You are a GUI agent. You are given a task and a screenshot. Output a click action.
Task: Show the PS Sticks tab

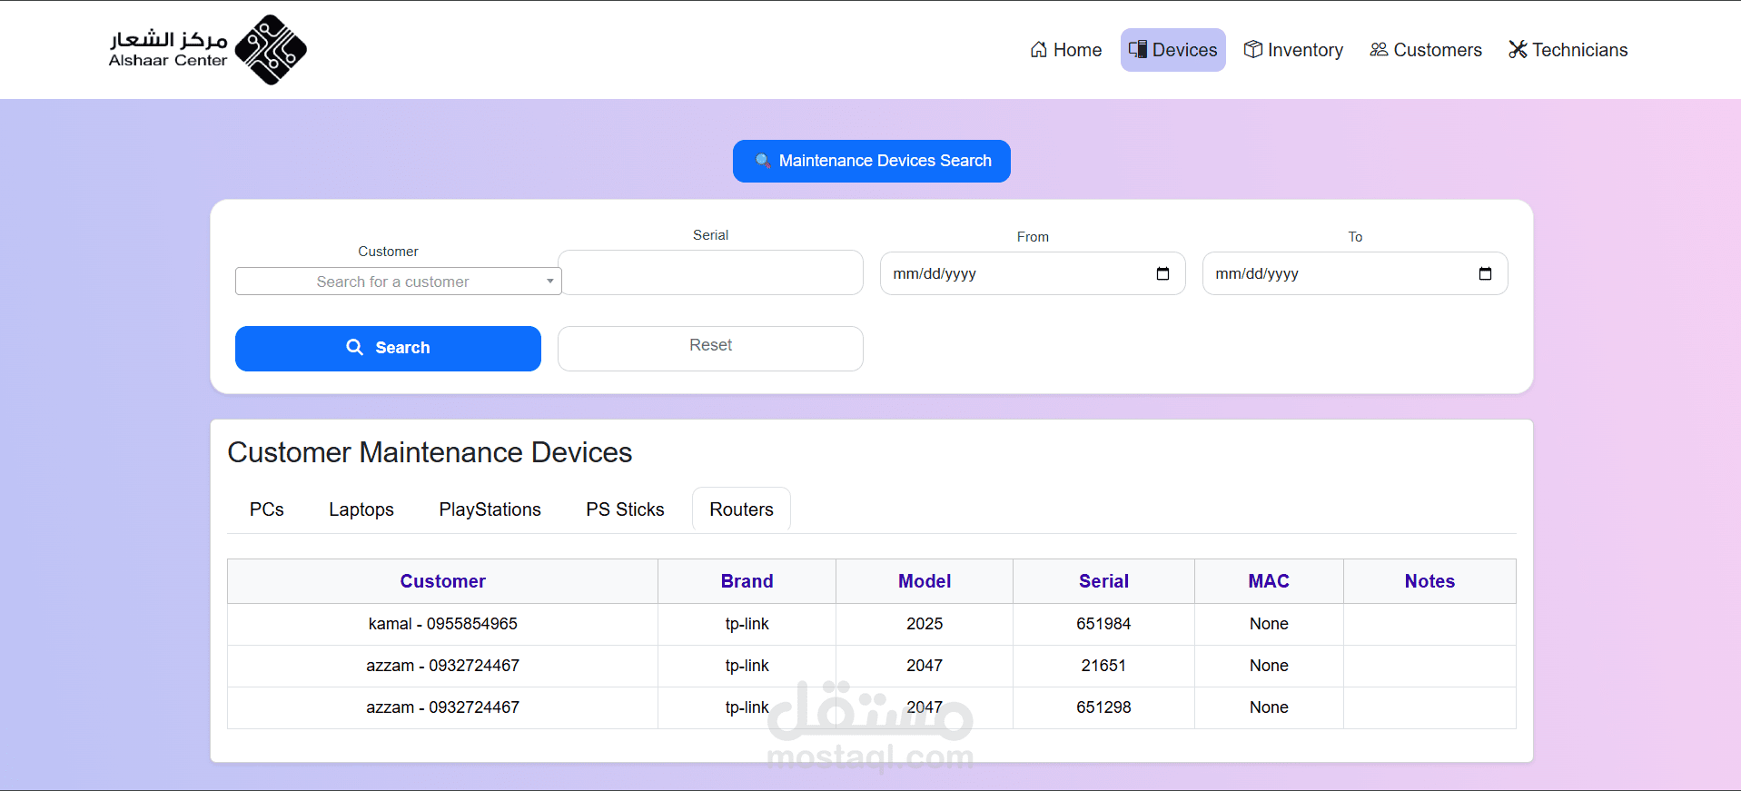pyautogui.click(x=626, y=509)
